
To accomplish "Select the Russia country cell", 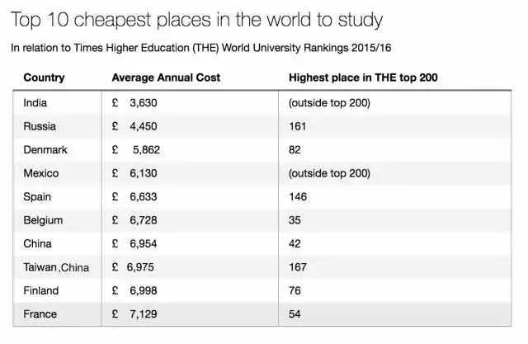I will coord(40,126).
